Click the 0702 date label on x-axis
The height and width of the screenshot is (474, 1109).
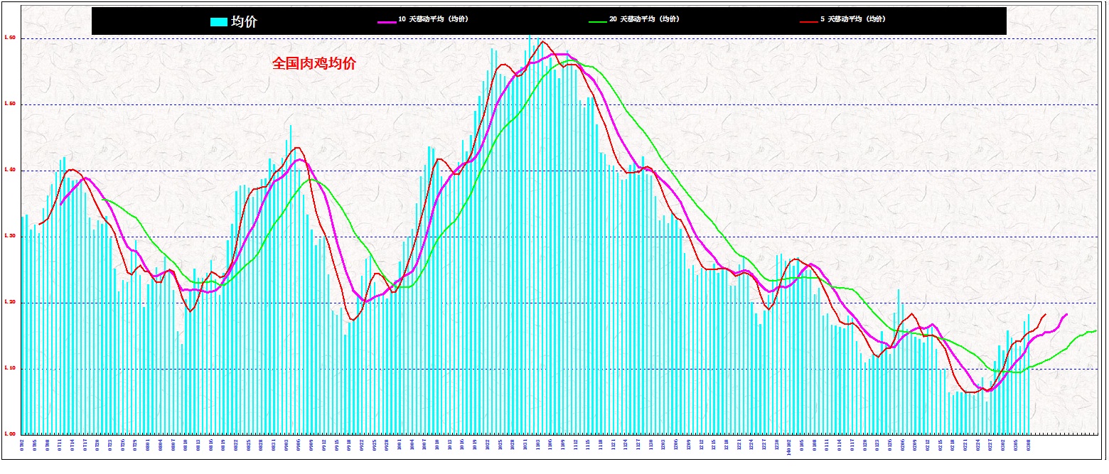tap(22, 445)
